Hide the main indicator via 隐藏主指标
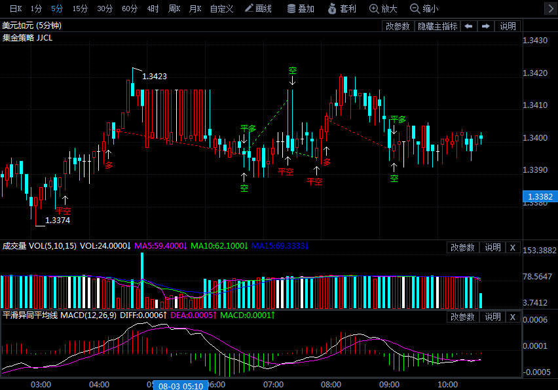The width and height of the screenshot is (558, 390). click(437, 26)
